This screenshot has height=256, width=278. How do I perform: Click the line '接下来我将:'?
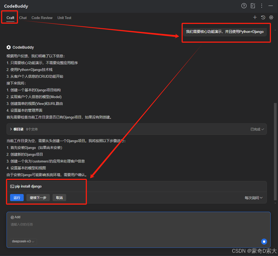[x=16, y=83]
